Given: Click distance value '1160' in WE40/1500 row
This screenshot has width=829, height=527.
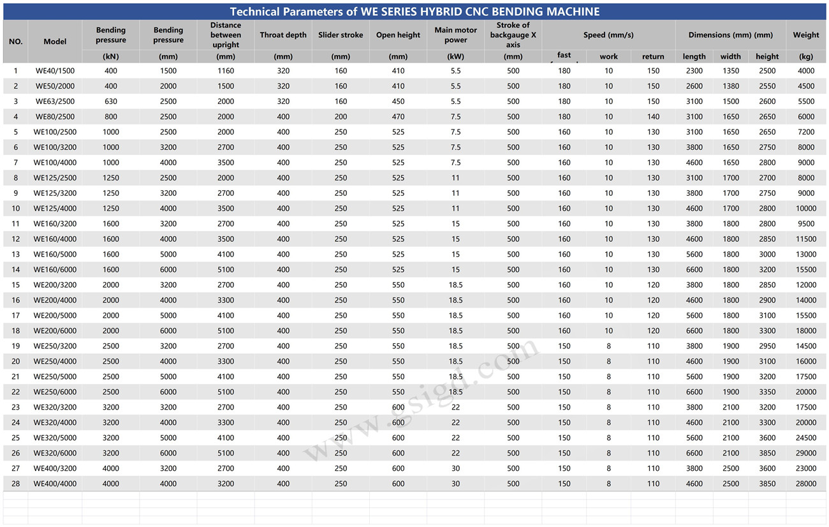Looking at the screenshot, I should (226, 71).
